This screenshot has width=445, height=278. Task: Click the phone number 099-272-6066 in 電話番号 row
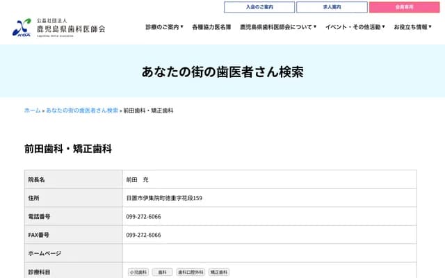coord(143,217)
